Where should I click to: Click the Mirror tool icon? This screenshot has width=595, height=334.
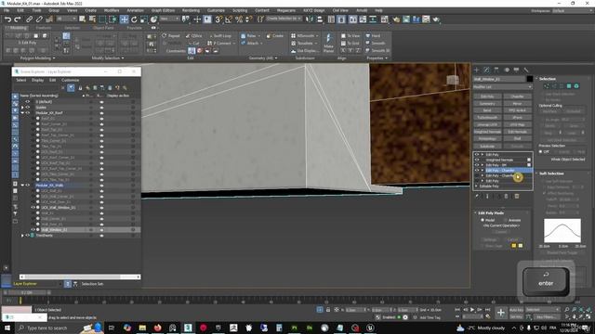pos(310,19)
